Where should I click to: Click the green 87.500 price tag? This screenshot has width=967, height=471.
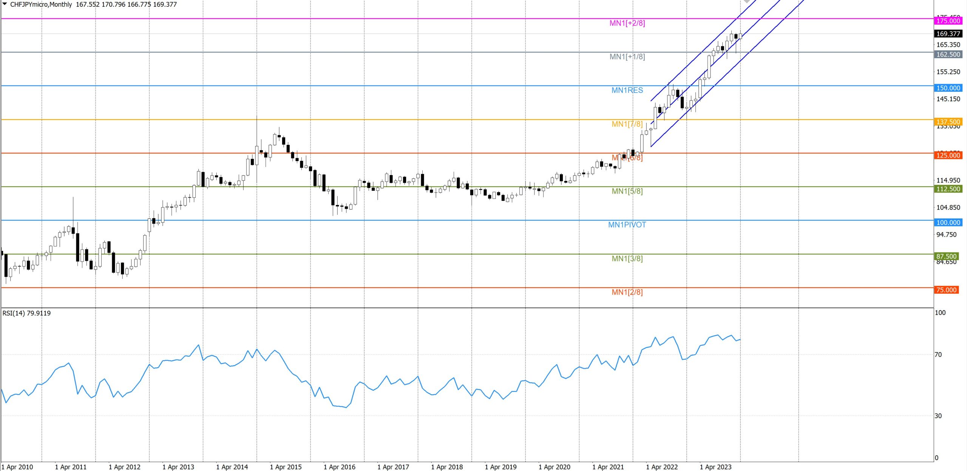(946, 256)
